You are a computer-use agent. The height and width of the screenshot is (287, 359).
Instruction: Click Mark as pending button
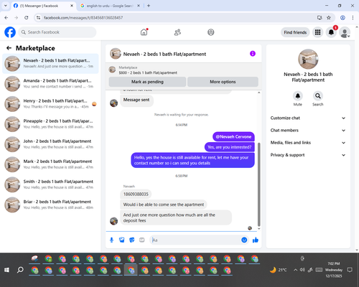[147, 82]
